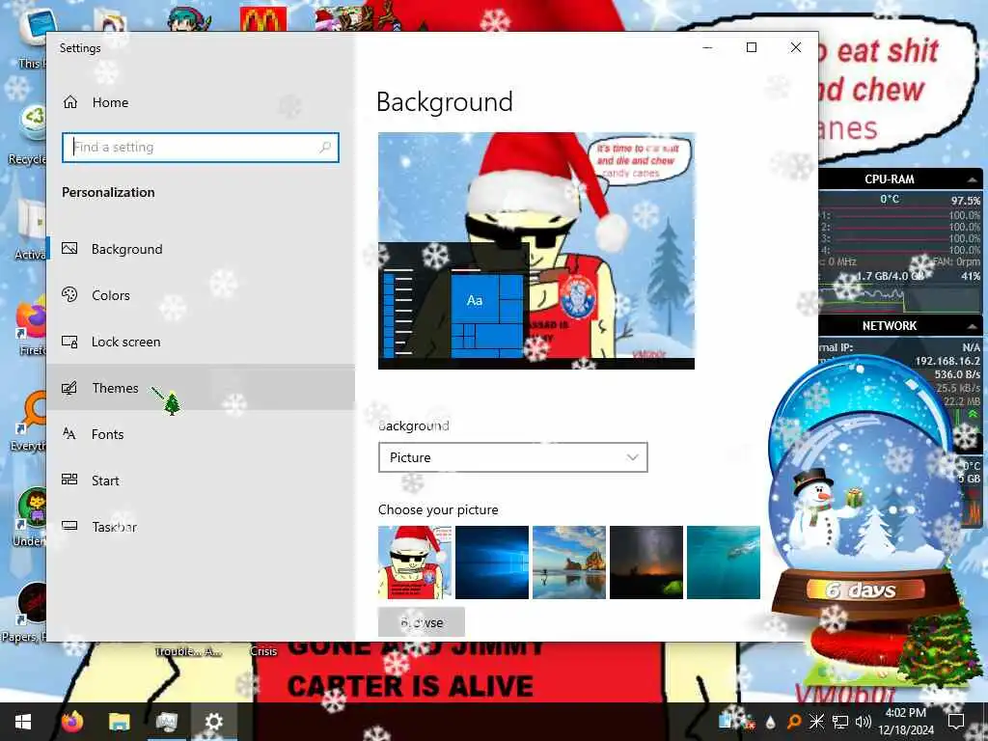Click the 192.168.16.2 IP address text
This screenshot has width=988, height=741.
click(x=947, y=361)
